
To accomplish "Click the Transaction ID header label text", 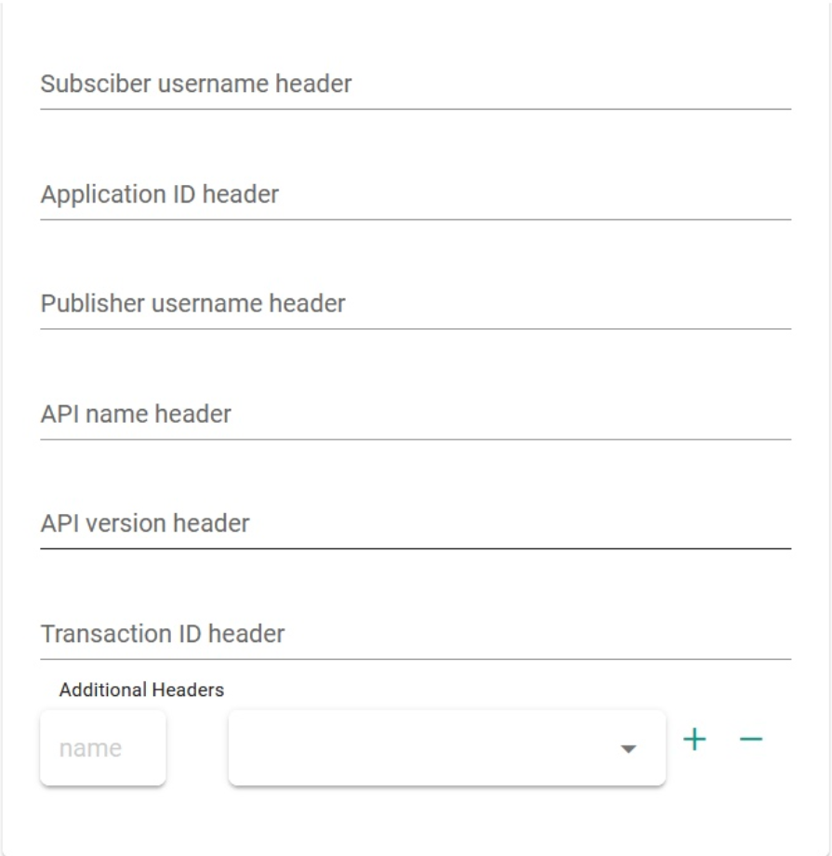I will pos(163,635).
